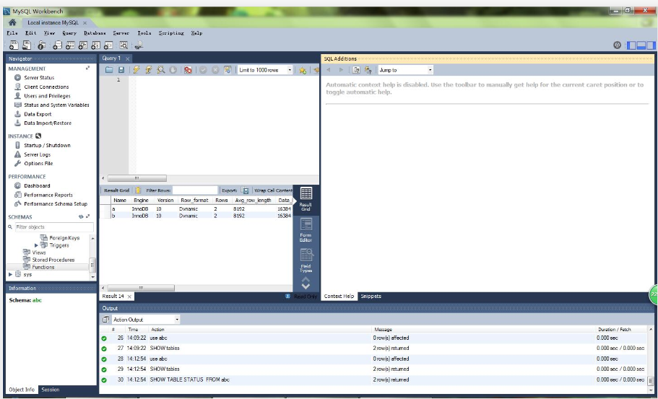Open the Query menu
658x399 pixels.
click(x=69, y=32)
